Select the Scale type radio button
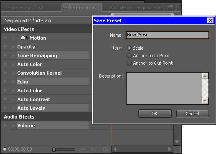The image size is (216, 154). tap(129, 48)
